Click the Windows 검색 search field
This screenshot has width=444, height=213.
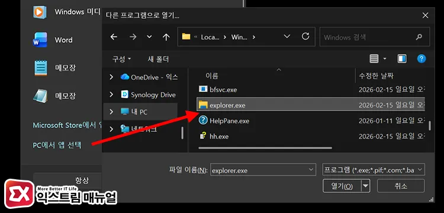pyautogui.click(x=375, y=37)
